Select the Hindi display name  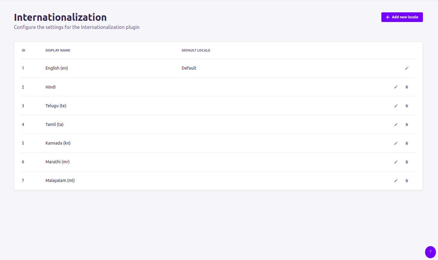click(51, 87)
